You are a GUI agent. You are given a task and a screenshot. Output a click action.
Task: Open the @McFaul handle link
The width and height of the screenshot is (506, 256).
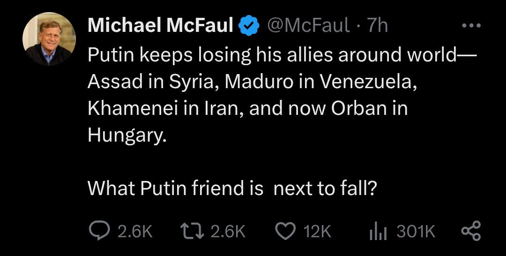pos(308,25)
